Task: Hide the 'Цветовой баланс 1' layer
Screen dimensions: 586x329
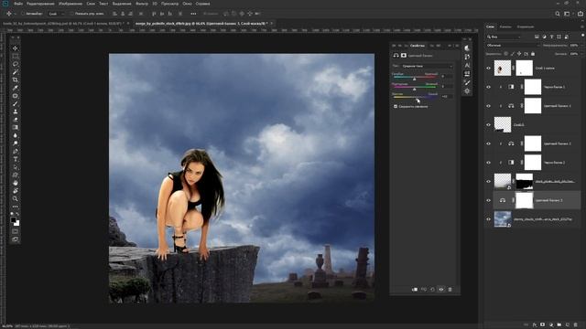Action: click(488, 106)
